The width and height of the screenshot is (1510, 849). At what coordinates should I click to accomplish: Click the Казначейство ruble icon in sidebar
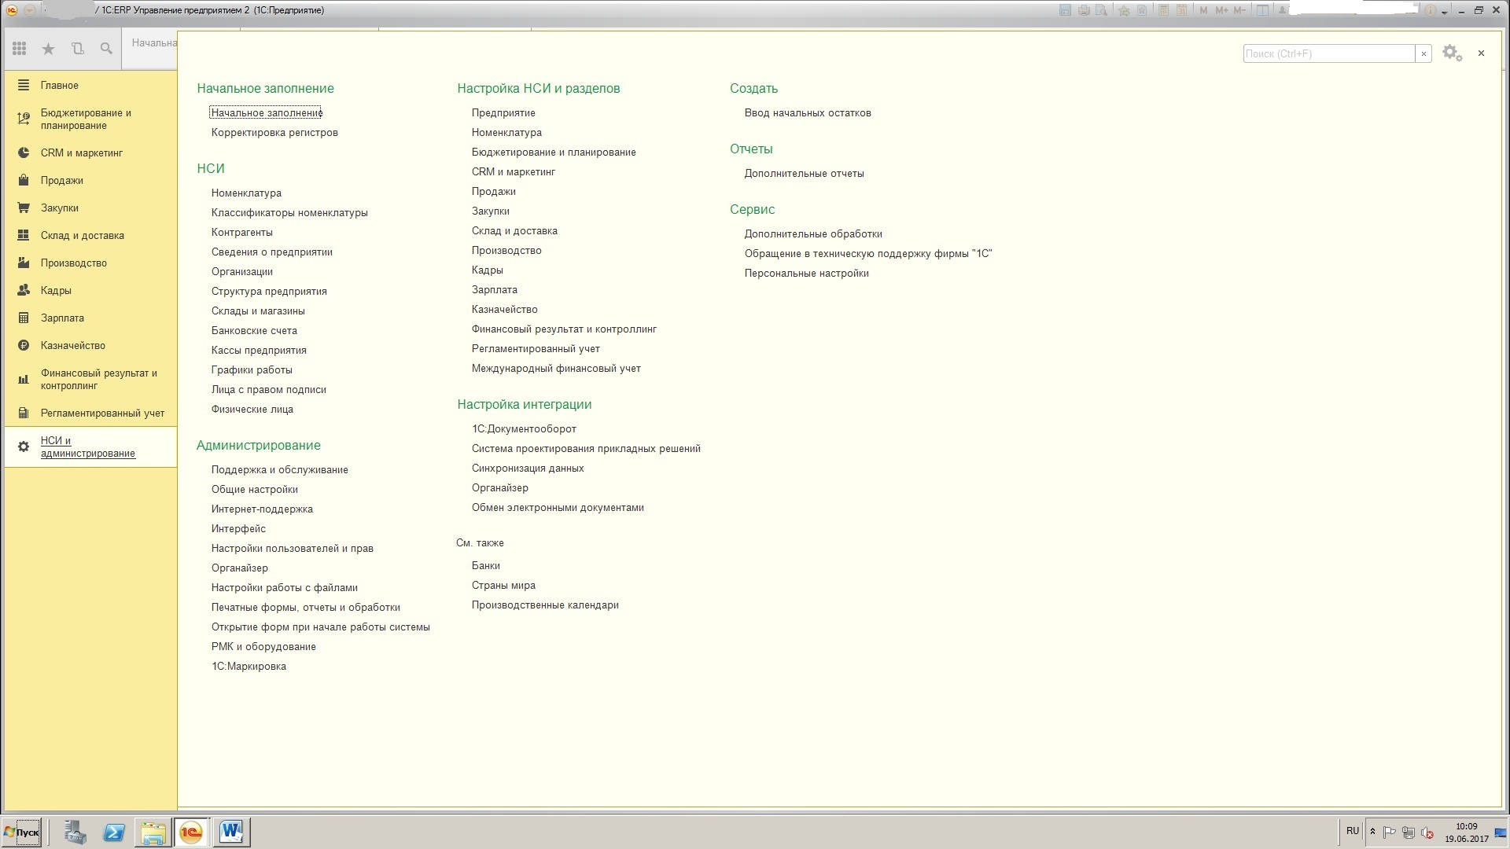pyautogui.click(x=24, y=345)
